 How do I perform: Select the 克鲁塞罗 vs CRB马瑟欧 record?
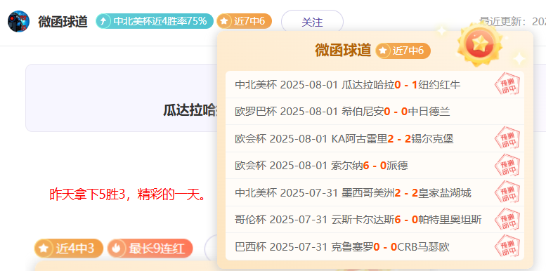[x=375, y=246]
